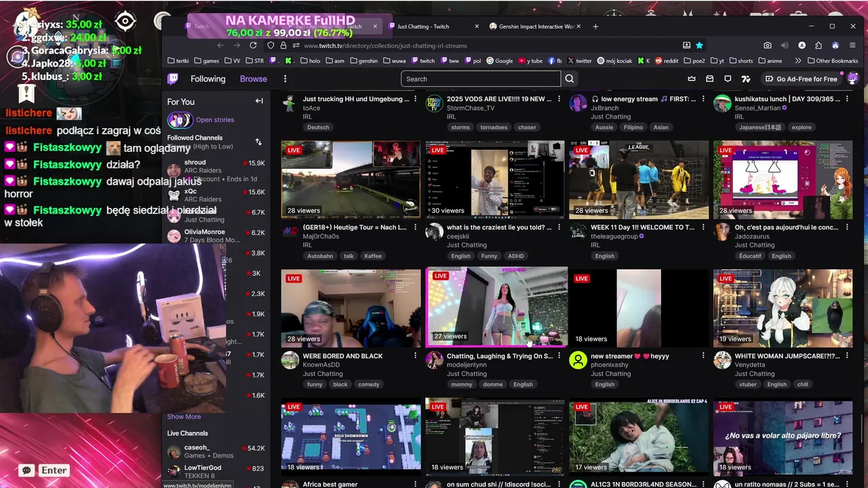Open the fb bookmark
Screen dimensions: 868x488
pos(555,60)
